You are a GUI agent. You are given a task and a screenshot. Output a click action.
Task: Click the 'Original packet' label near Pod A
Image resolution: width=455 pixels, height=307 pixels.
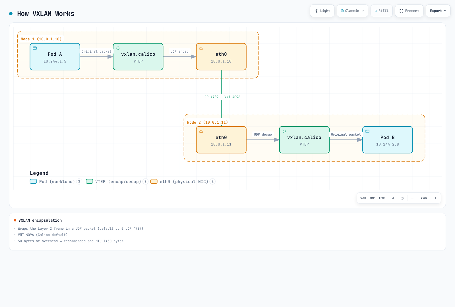pos(96,51)
